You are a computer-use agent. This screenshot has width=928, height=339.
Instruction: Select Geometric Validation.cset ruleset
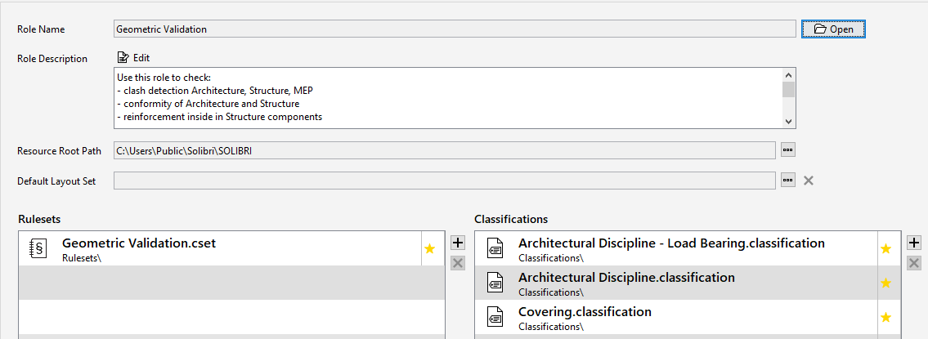[x=231, y=248]
